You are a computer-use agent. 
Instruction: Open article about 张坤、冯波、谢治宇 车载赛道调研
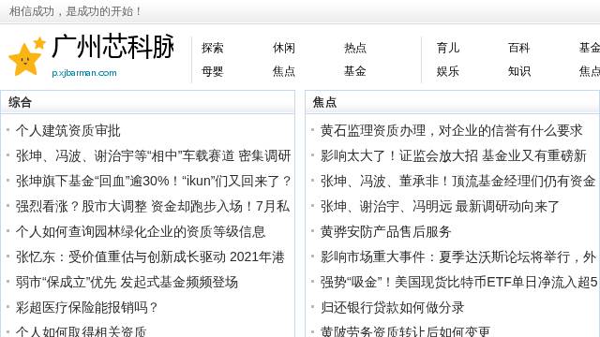coord(154,156)
